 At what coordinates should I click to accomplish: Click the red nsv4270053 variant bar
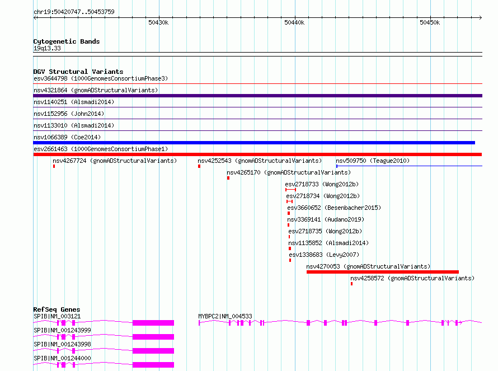tap(383, 272)
